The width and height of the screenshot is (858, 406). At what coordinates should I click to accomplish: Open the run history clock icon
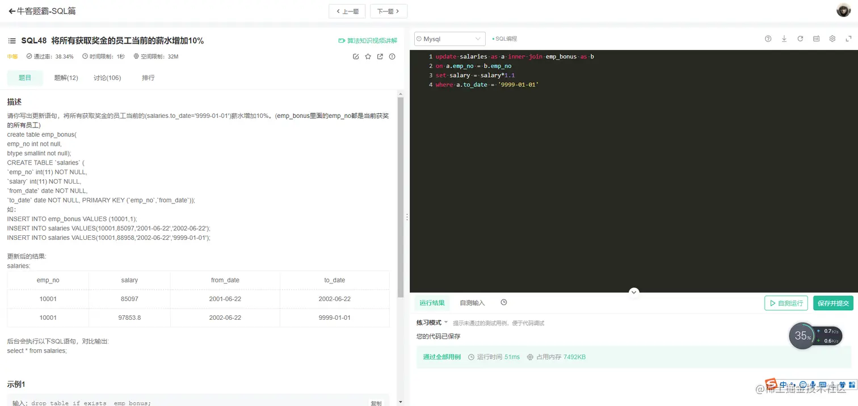click(x=503, y=302)
